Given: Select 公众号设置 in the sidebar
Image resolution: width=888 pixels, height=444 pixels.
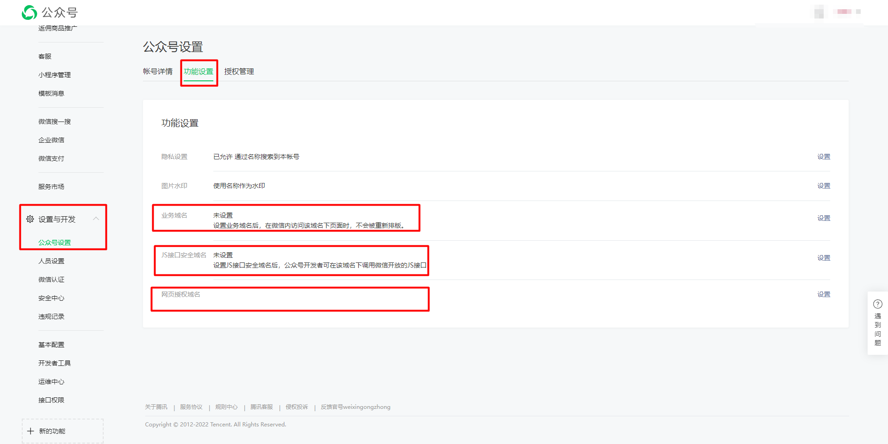Looking at the screenshot, I should point(55,243).
